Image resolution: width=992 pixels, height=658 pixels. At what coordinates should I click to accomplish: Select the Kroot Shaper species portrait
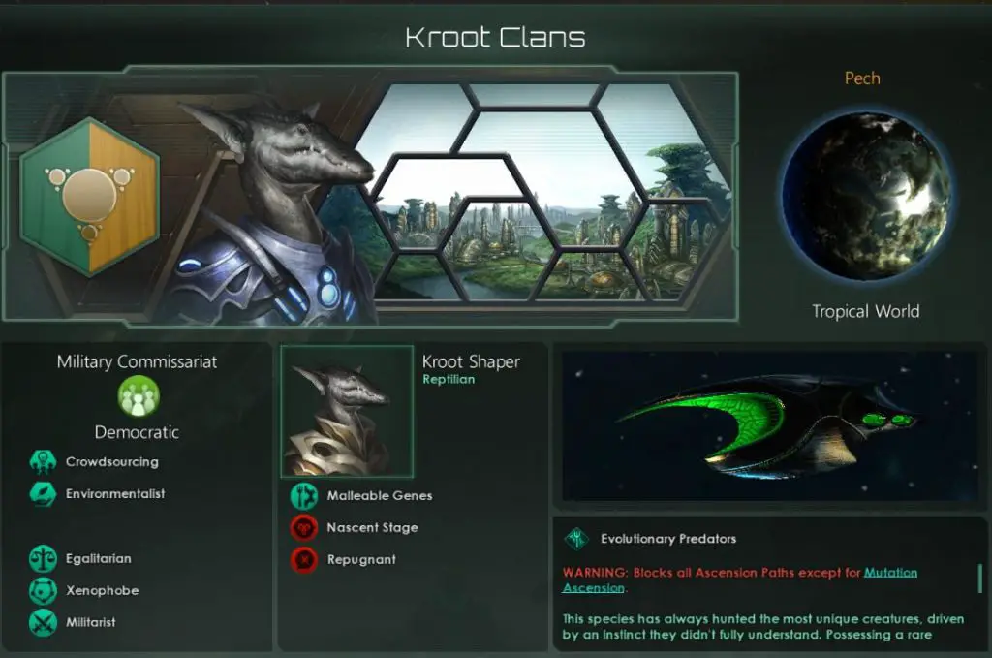point(348,411)
